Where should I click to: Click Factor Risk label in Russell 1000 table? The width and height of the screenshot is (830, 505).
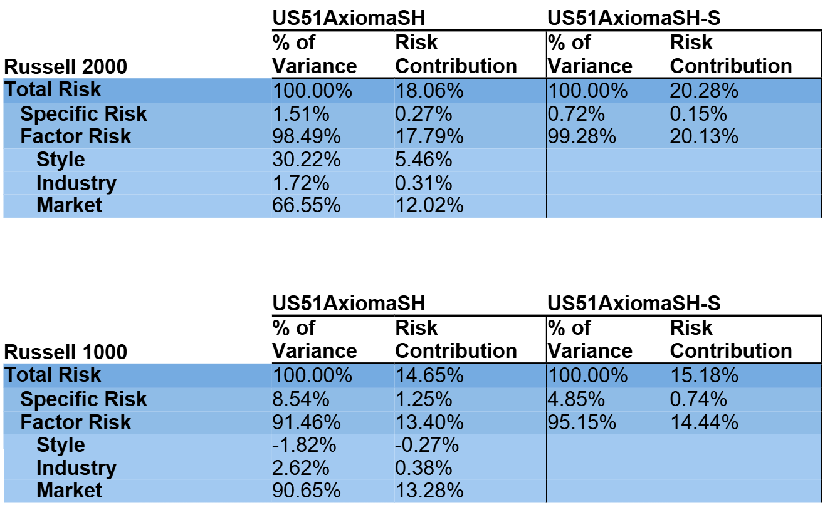(76, 422)
